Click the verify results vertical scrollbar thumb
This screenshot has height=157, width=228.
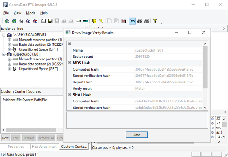point(205,67)
